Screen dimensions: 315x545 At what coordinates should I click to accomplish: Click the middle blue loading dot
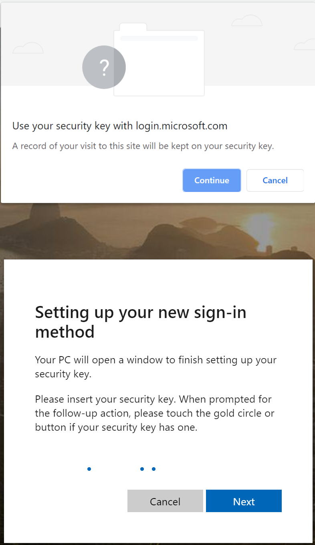pos(142,469)
